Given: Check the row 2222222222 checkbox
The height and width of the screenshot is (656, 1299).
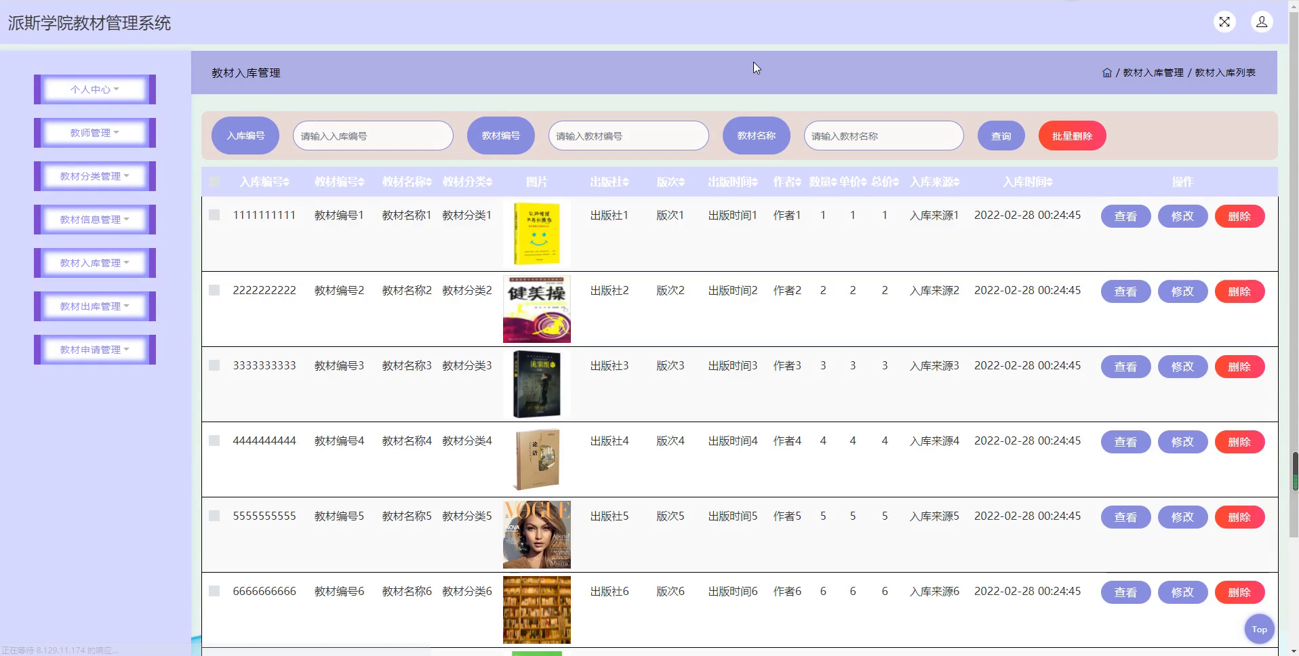Looking at the screenshot, I should [214, 290].
